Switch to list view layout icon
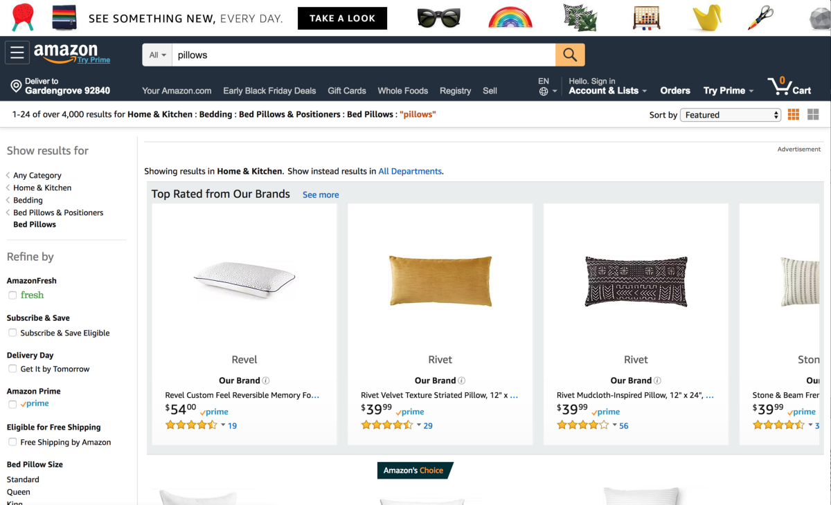 click(x=813, y=115)
